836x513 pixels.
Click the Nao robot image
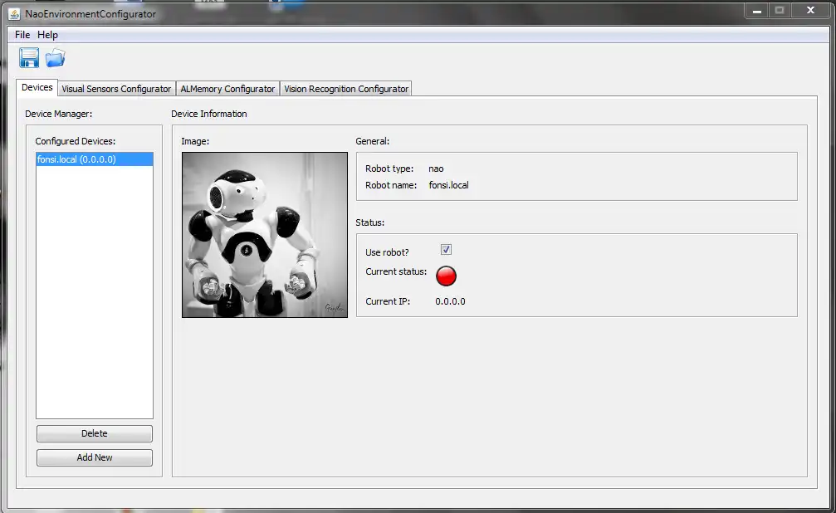[x=265, y=235]
